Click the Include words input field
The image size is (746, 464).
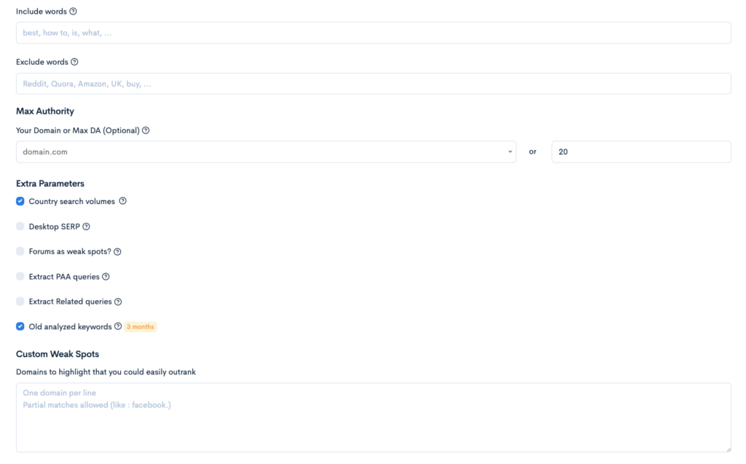click(x=373, y=33)
